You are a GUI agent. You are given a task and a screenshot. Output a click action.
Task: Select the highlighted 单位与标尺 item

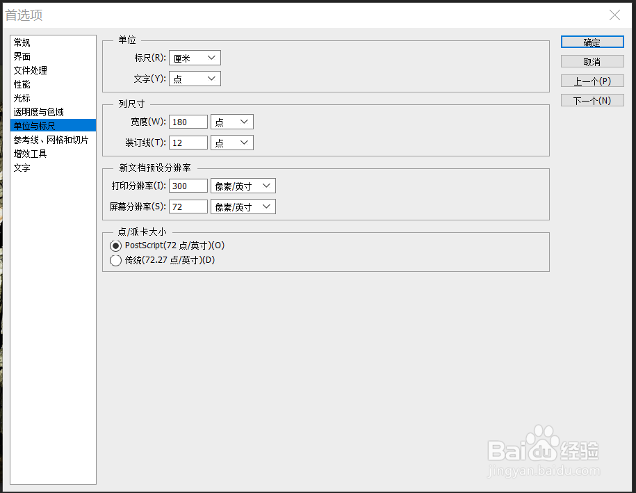pos(53,125)
